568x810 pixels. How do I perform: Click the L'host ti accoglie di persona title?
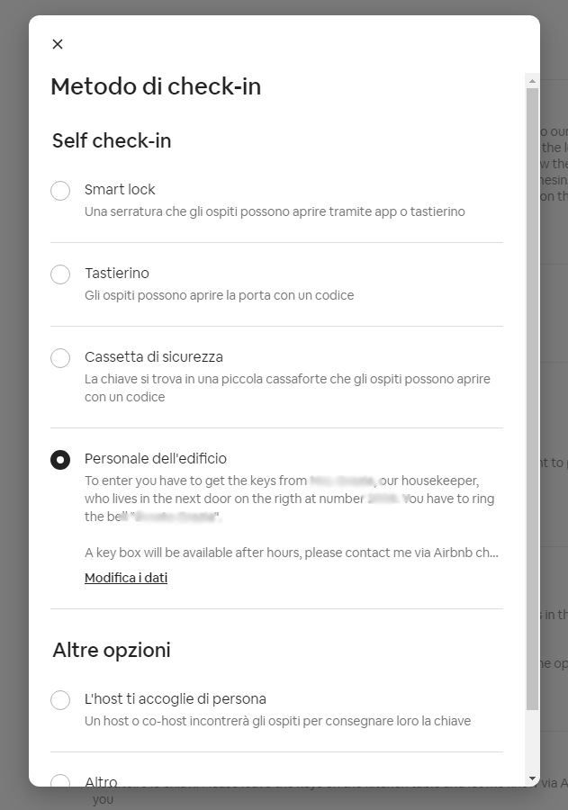[176, 698]
